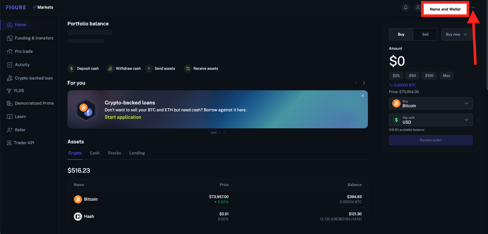This screenshot has height=234, width=488.
Task: Sort by the Balance column header
Action: point(355,185)
